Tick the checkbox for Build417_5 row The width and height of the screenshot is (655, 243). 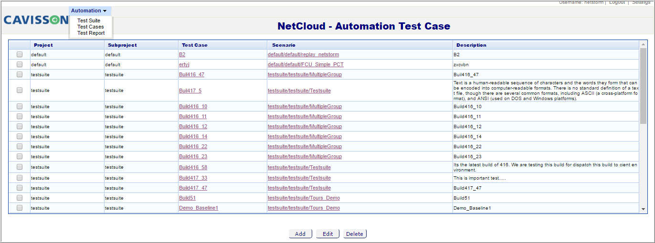(20, 90)
